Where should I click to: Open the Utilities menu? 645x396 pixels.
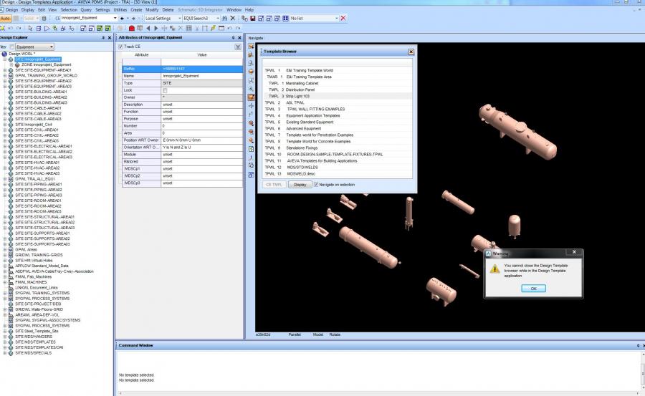(120, 9)
